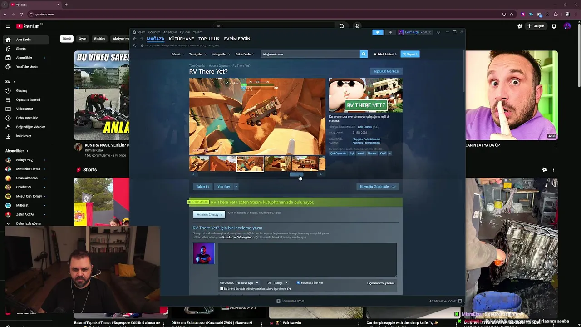This screenshot has width=581, height=327.
Task: Open YouTube Oluştur create button
Action: coord(536,26)
